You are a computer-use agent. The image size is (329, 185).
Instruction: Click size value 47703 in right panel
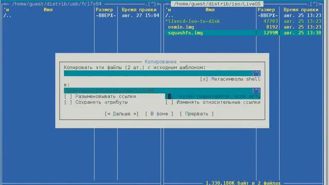pos(270,21)
